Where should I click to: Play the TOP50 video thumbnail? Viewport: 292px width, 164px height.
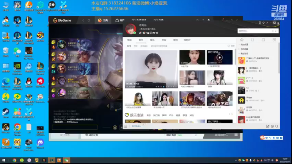pos(220,58)
